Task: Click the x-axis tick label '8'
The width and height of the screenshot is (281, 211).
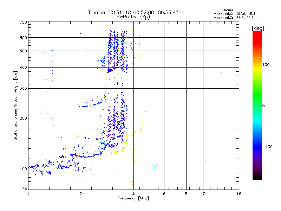Action: click(186, 194)
